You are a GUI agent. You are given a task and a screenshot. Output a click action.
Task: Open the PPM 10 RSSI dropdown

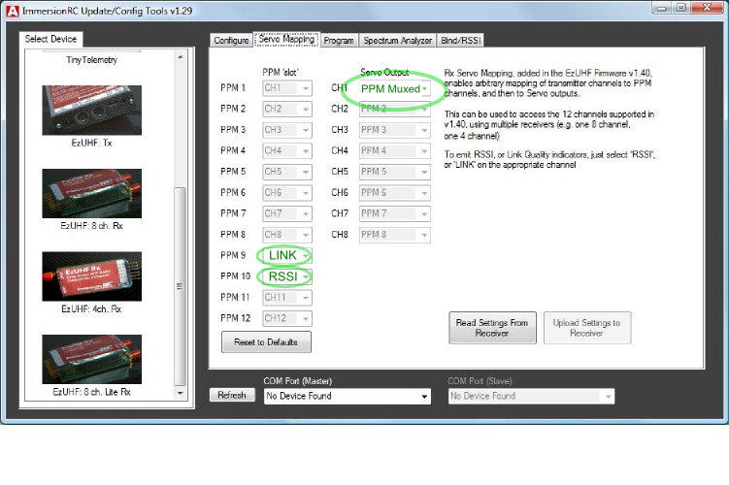[x=287, y=276]
